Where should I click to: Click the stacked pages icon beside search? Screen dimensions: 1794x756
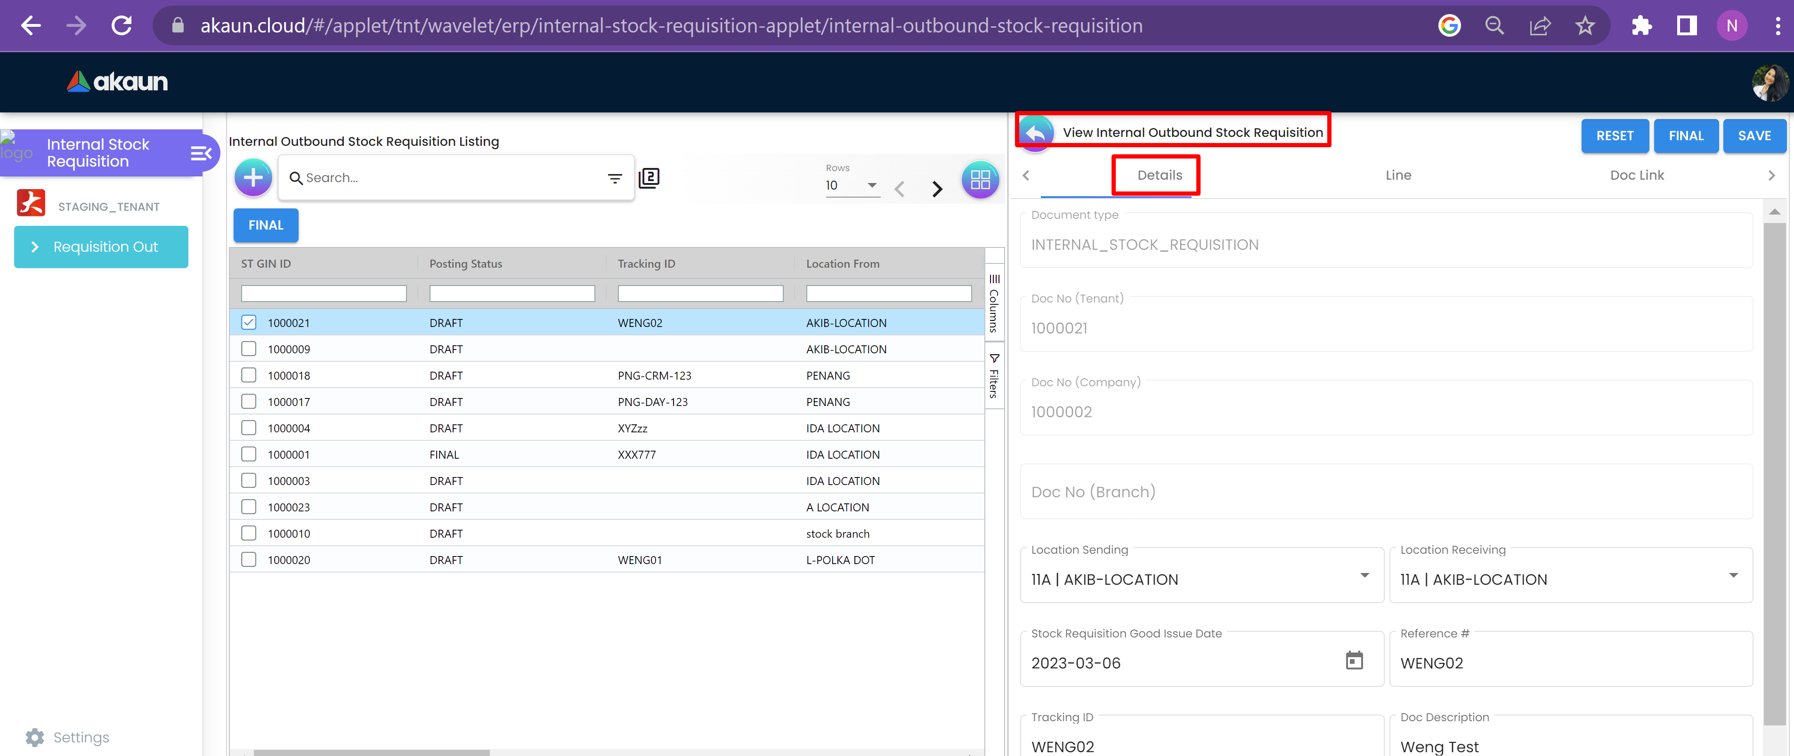(649, 178)
